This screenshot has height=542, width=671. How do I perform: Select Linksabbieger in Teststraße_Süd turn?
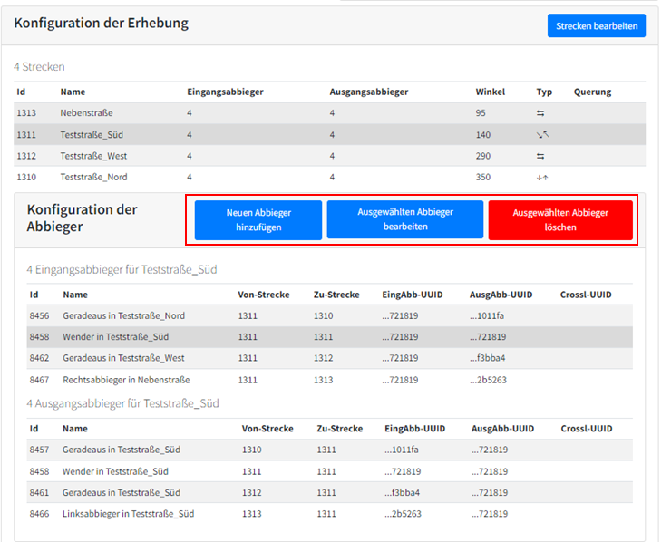pos(128,514)
